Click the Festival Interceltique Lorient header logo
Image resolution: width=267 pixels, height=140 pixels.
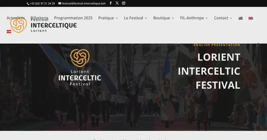tap(43, 25)
